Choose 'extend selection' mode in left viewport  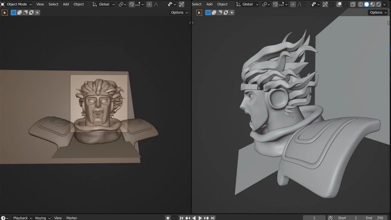point(20,12)
